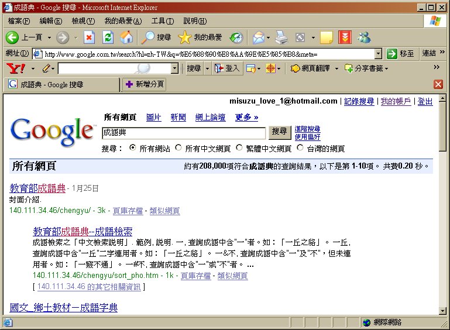This screenshot has width=450, height=330.
Task: Click the Mail envelope icon
Action: pos(258,37)
